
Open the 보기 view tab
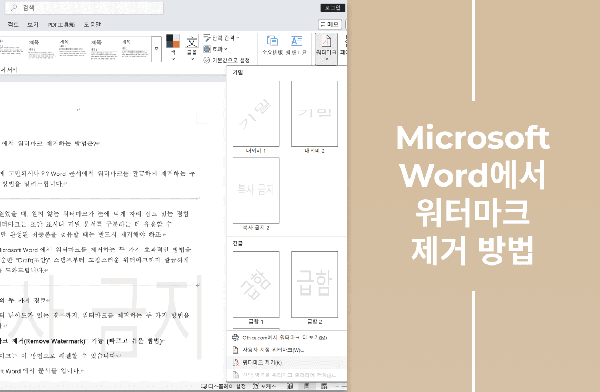click(33, 25)
